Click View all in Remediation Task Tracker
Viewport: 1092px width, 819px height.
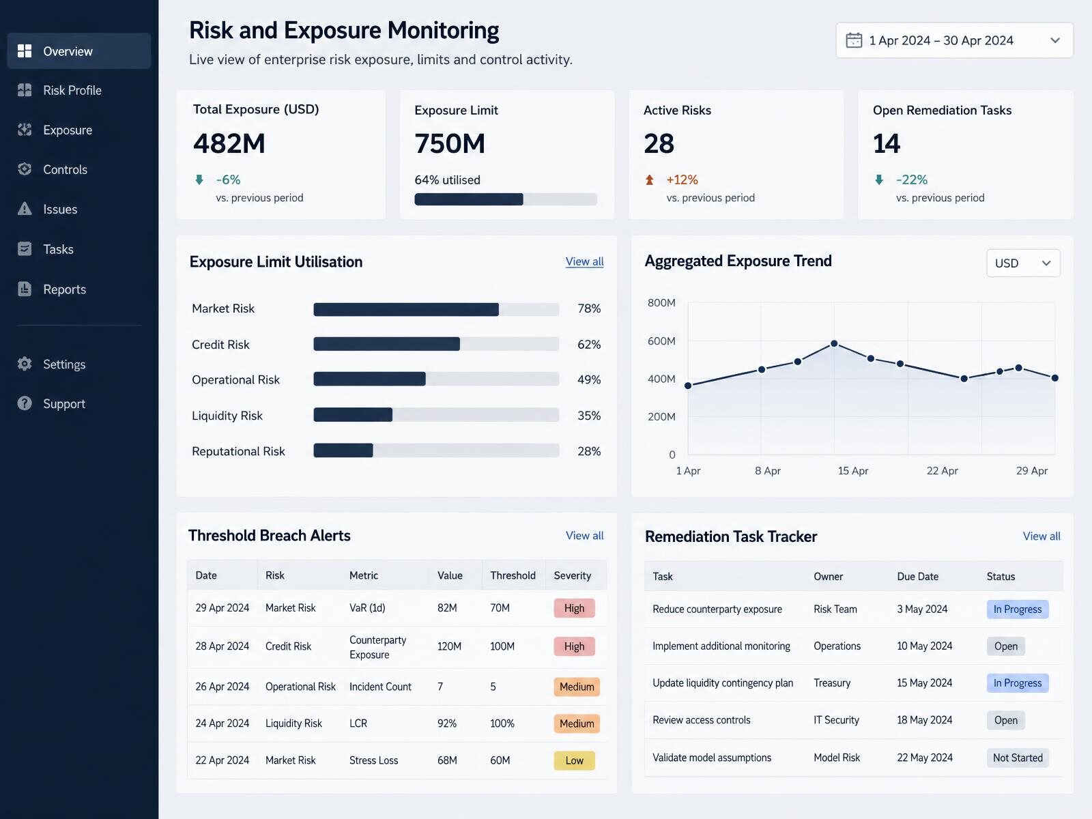pos(1041,536)
